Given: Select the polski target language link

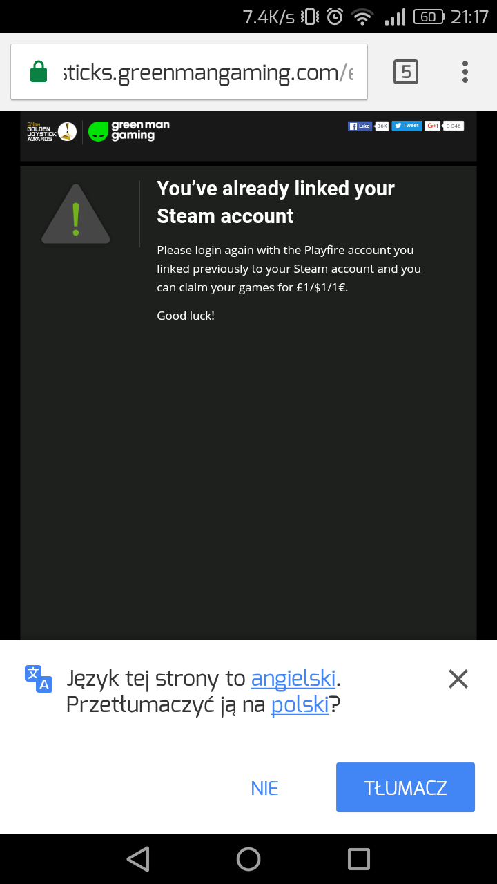Looking at the screenshot, I should click(x=300, y=705).
